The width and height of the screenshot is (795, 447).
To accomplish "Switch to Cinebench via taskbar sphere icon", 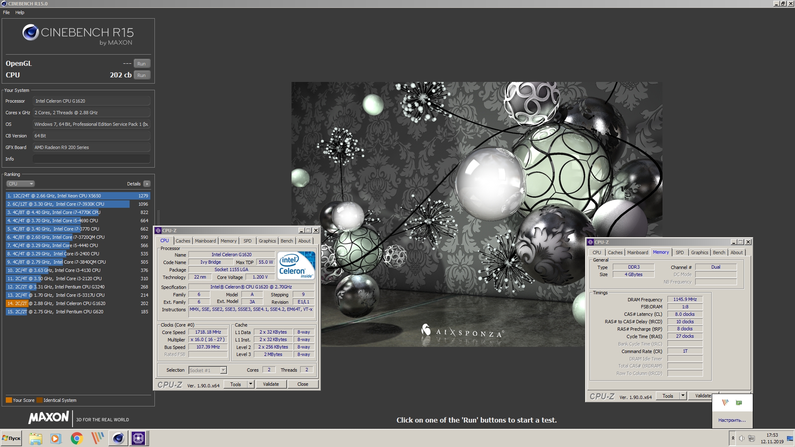I will coord(118,438).
